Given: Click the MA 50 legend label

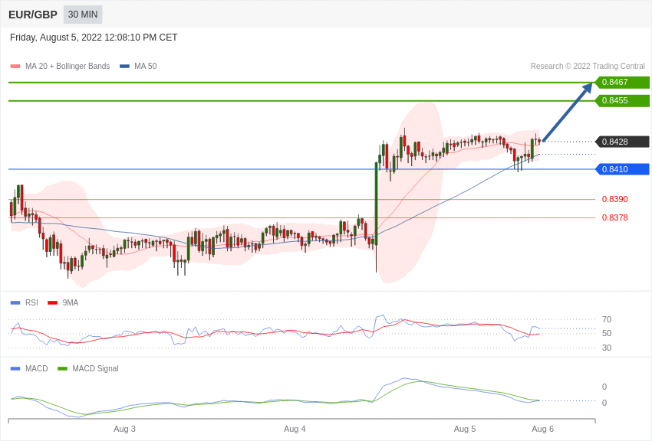Looking at the screenshot, I should click(146, 66).
